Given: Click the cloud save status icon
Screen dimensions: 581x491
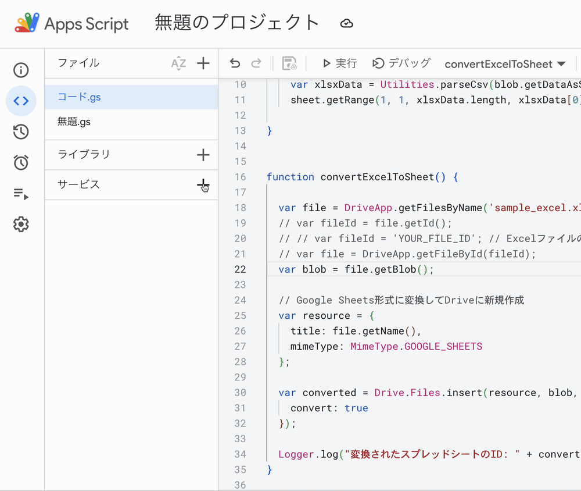Looking at the screenshot, I should click(346, 24).
